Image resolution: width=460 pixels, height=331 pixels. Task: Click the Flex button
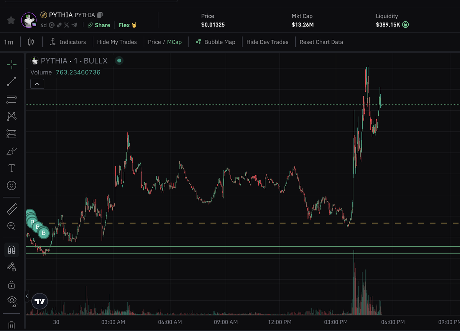click(x=128, y=25)
